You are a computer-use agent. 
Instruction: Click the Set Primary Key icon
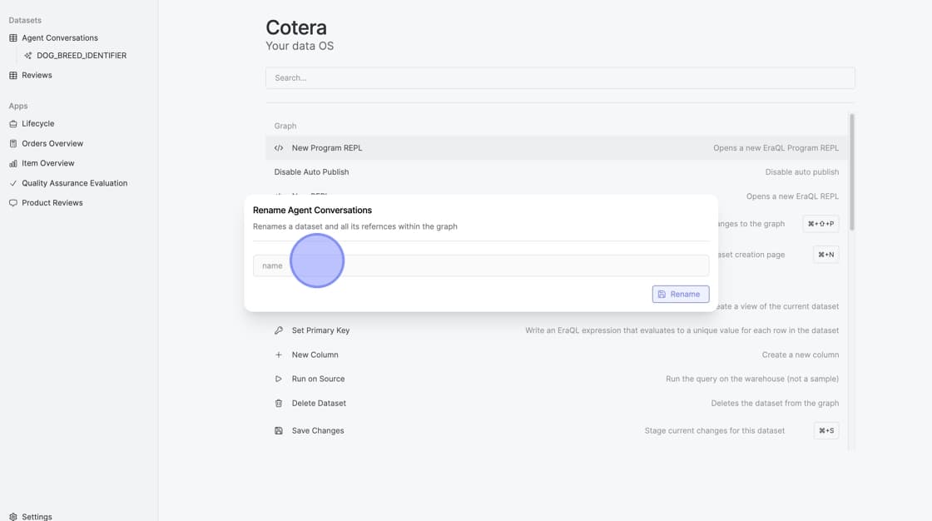(x=279, y=330)
